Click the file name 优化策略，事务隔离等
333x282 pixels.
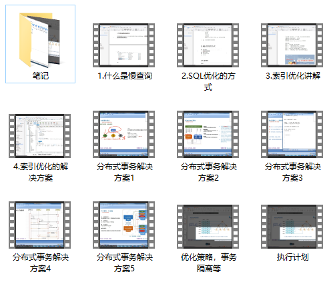209,263
